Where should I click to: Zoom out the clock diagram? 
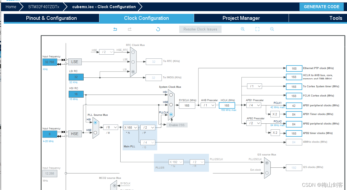click(x=272, y=29)
